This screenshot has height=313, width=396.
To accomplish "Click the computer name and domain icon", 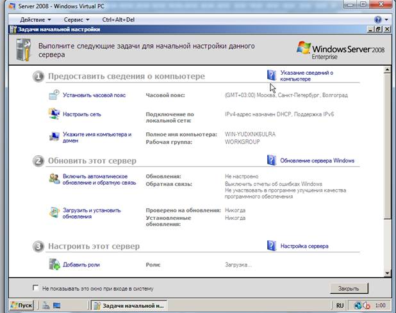I will click(54, 136).
